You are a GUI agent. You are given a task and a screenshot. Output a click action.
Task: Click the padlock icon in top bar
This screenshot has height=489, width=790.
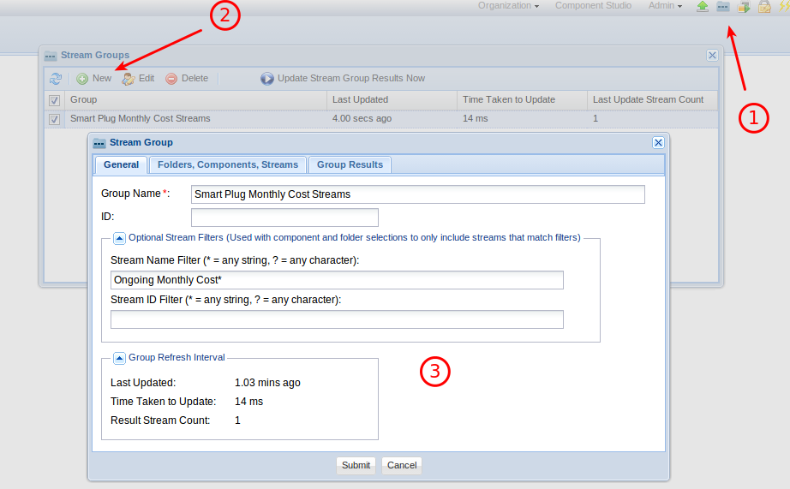pyautogui.click(x=764, y=7)
